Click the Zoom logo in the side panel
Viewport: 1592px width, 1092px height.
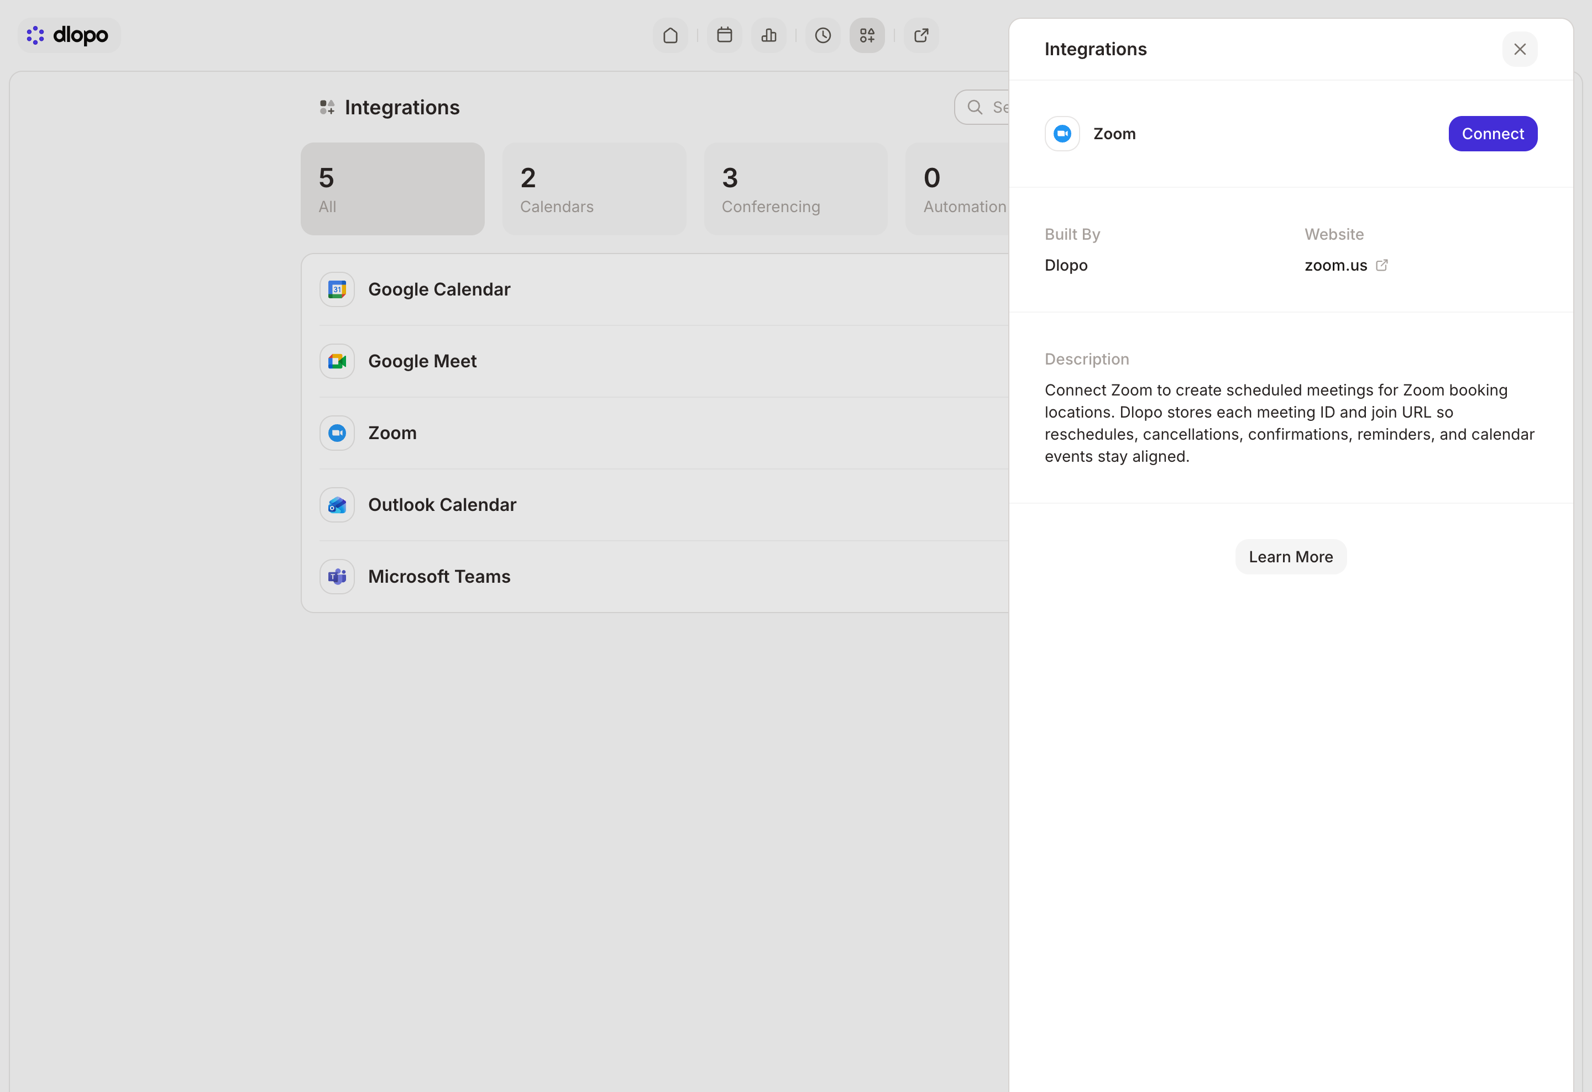click(1062, 134)
